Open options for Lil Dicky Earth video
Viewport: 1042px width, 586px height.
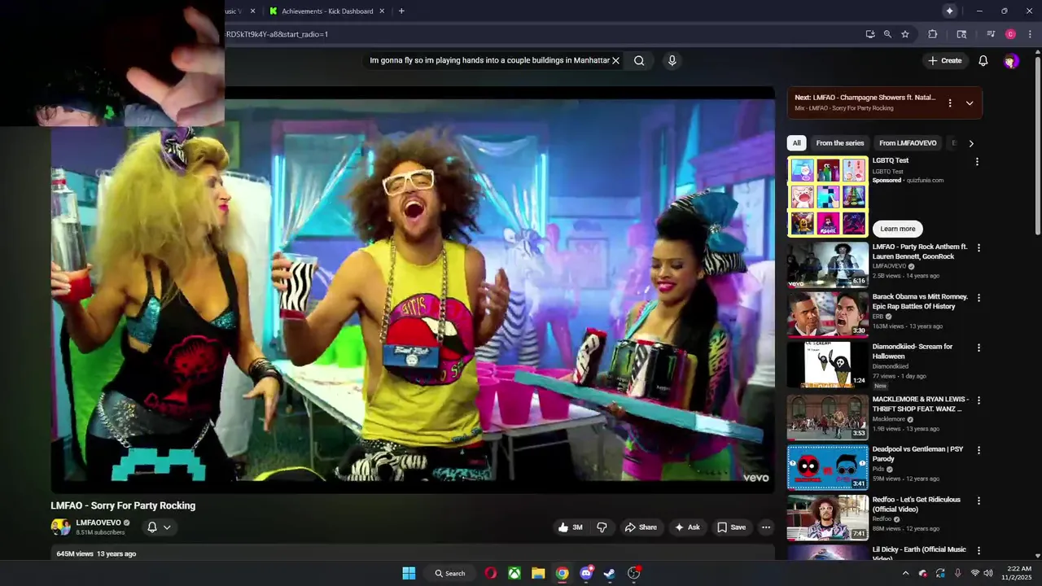[x=979, y=551]
